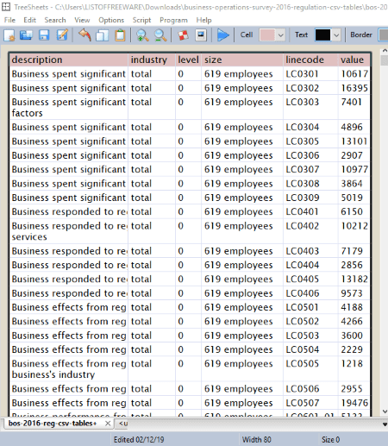Screen dimensions: 388x446
Task: Select the description cell containing 'business's industry'
Action: point(69,369)
